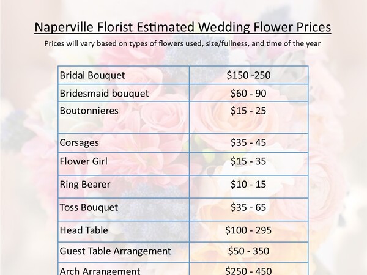Click the $50 - 350 price cell
This screenshot has height=275, width=367.
248,252
